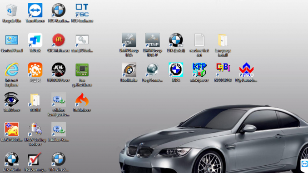Screen dimensions: 308x173
Task: Select the EasyConnect globe shortcut
Action: [153, 70]
